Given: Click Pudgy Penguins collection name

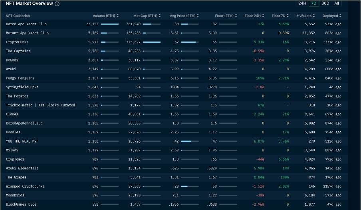Looking at the screenshot, I should [20, 78].
